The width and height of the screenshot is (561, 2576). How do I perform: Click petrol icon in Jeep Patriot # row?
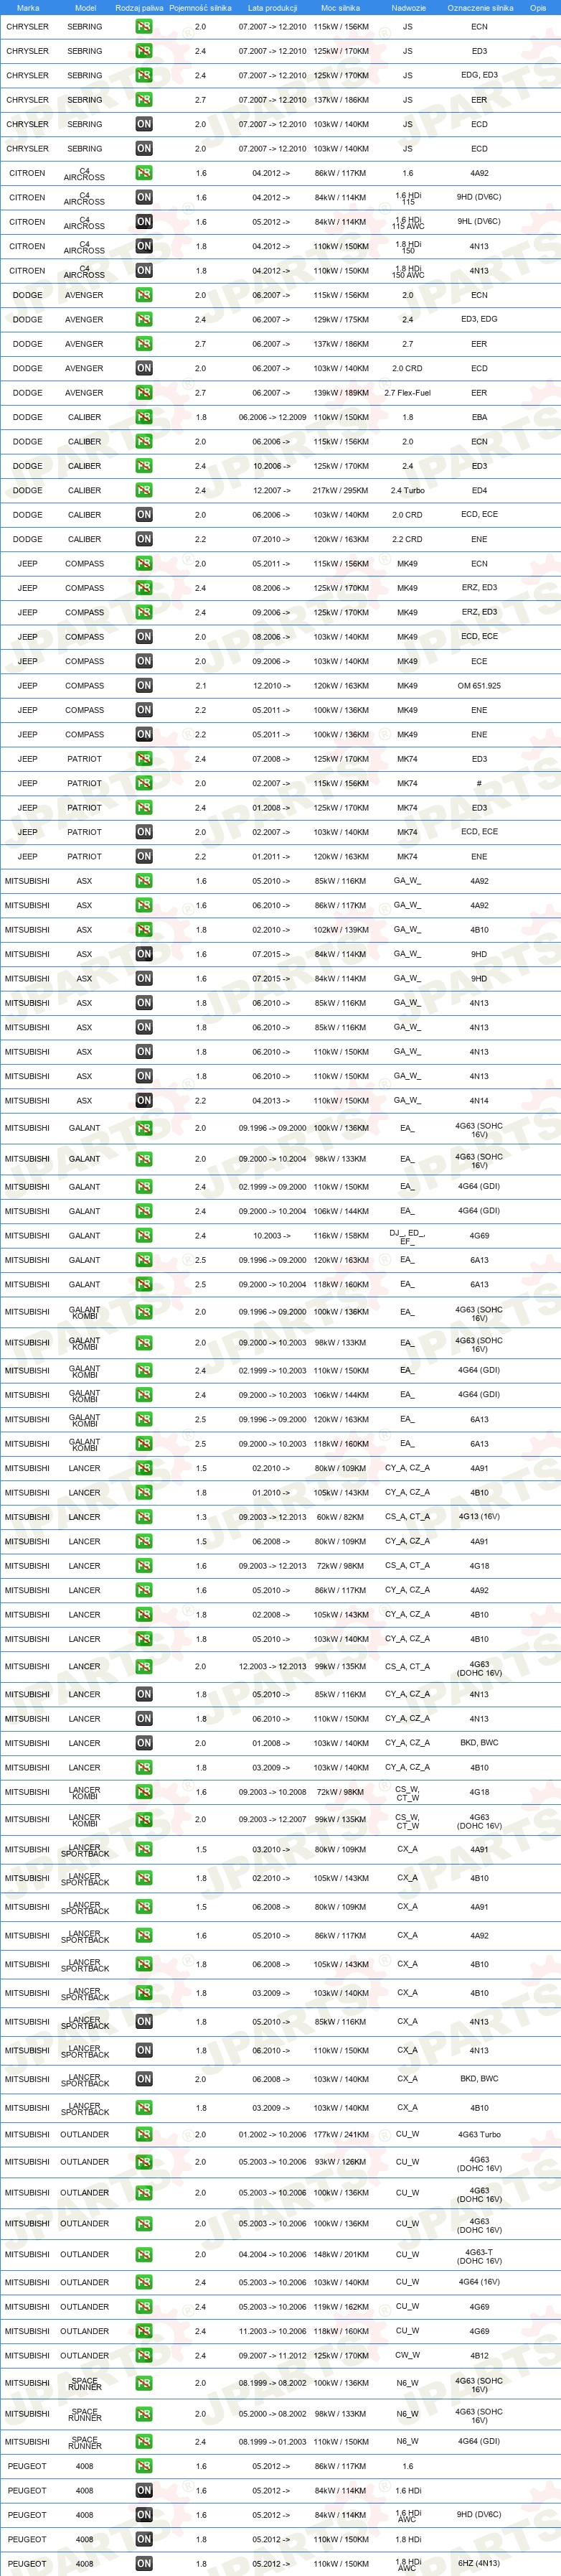144,783
